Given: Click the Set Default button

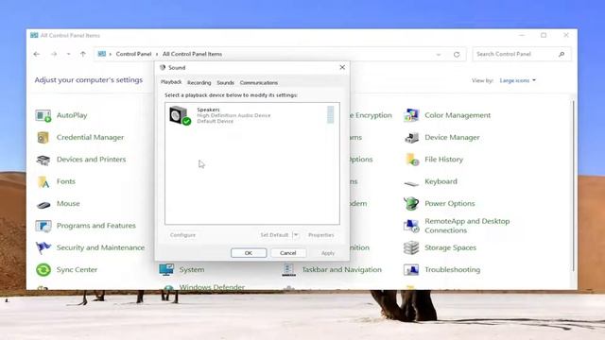Looking at the screenshot, I should click(274, 235).
